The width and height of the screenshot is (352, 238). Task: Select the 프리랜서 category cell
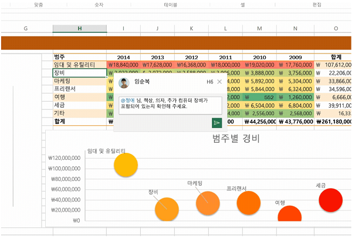pos(80,89)
